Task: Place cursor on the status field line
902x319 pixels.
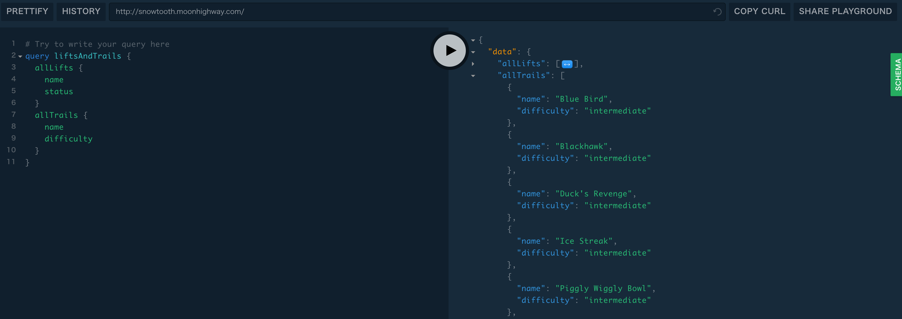Action: 59,91
